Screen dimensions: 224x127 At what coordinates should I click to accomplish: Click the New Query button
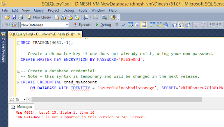39,17
